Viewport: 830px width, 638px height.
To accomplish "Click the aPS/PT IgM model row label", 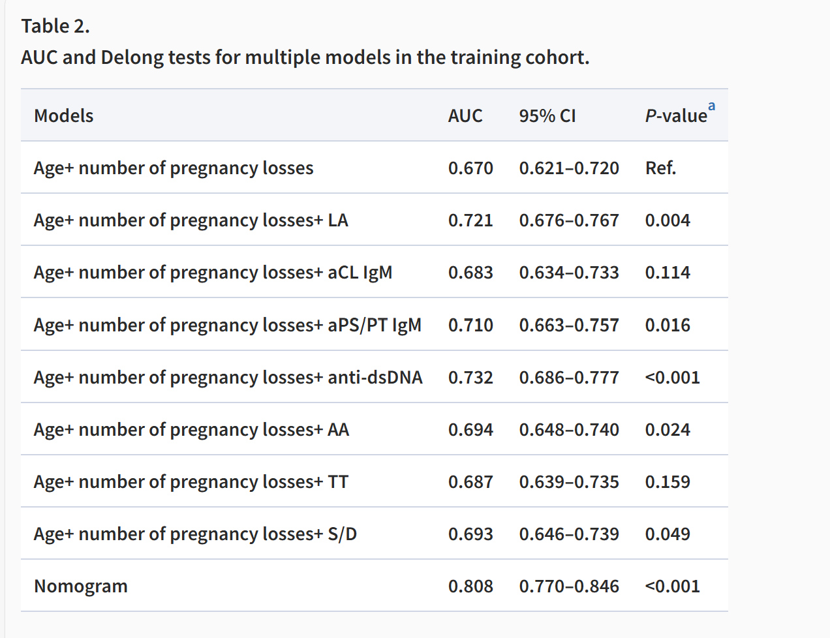I will click(227, 325).
